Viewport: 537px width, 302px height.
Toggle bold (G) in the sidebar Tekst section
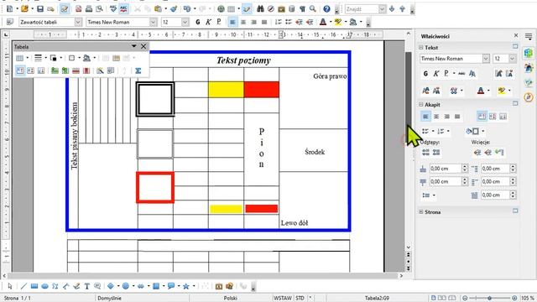click(425, 73)
